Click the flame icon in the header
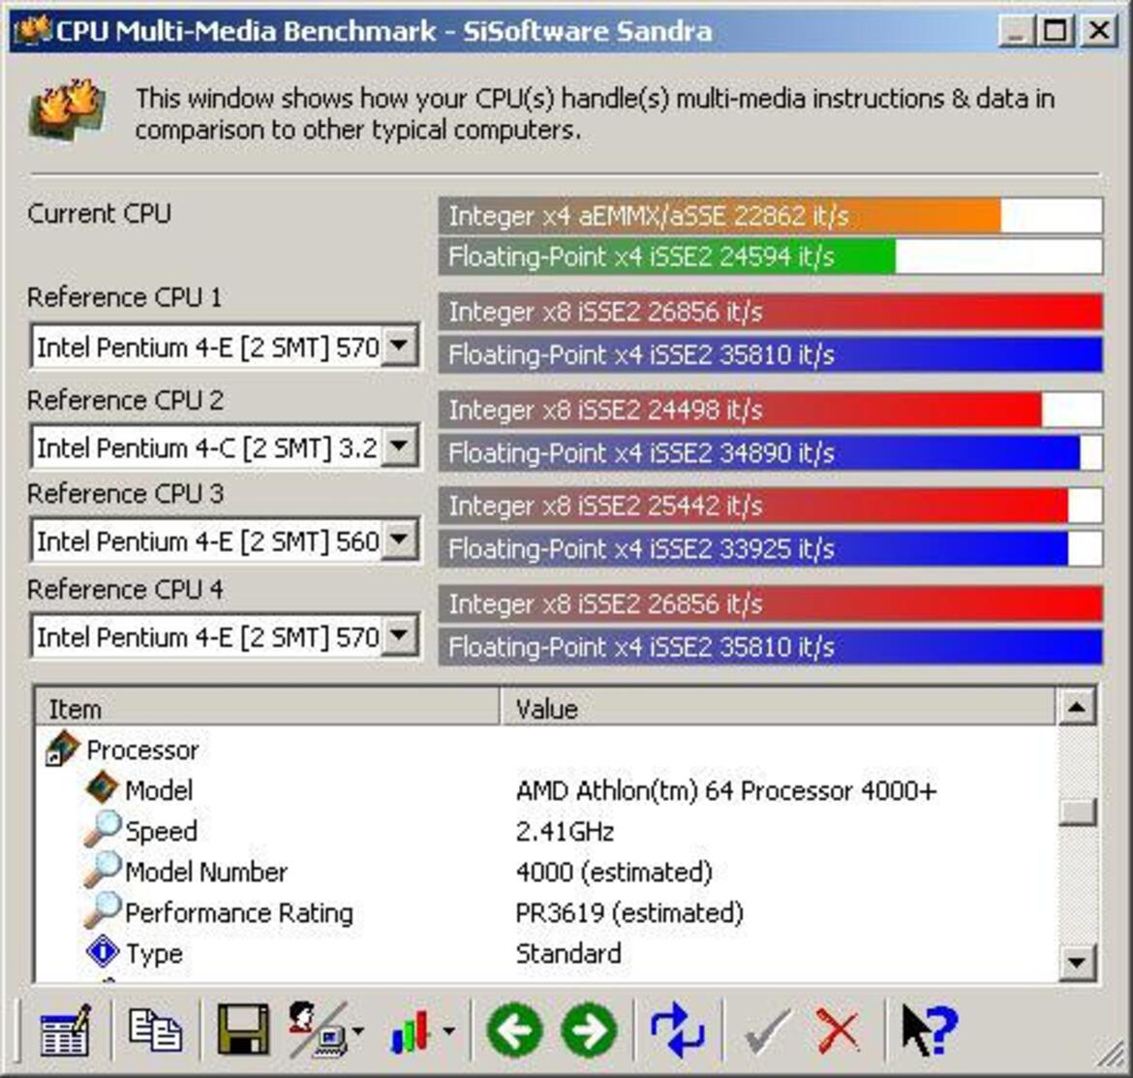Image resolution: width=1133 pixels, height=1078 pixels. (67, 110)
